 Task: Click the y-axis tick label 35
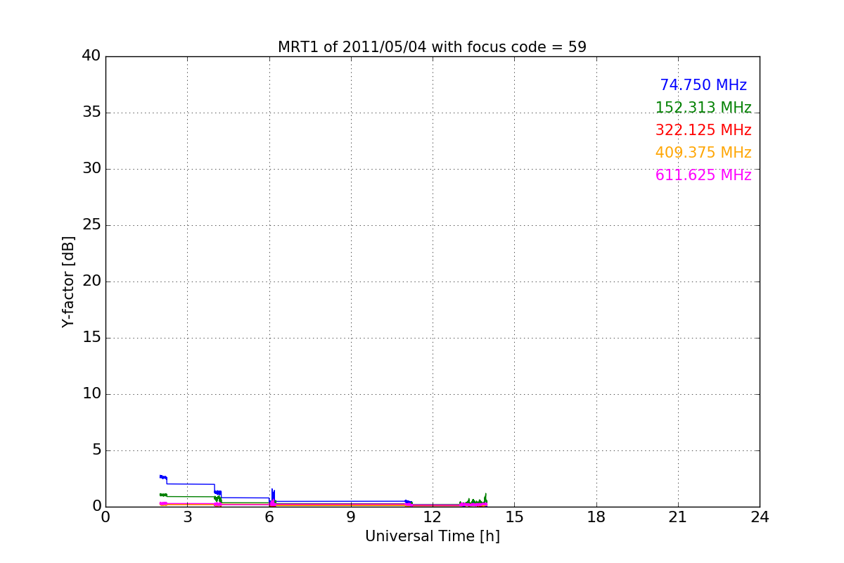(x=91, y=113)
